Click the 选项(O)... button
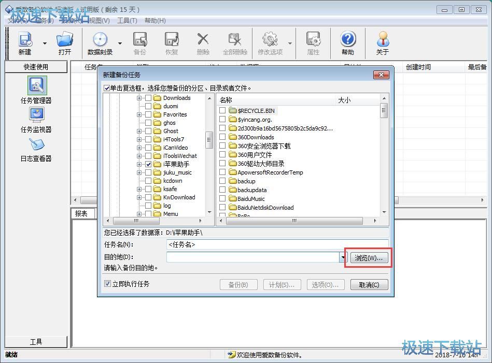This screenshot has height=363, width=492. (326, 285)
